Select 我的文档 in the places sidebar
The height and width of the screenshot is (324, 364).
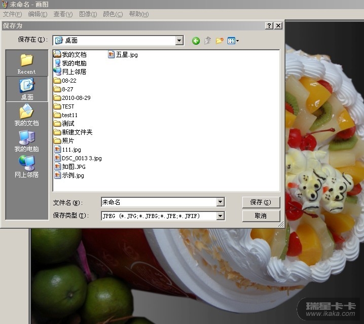coord(27,115)
